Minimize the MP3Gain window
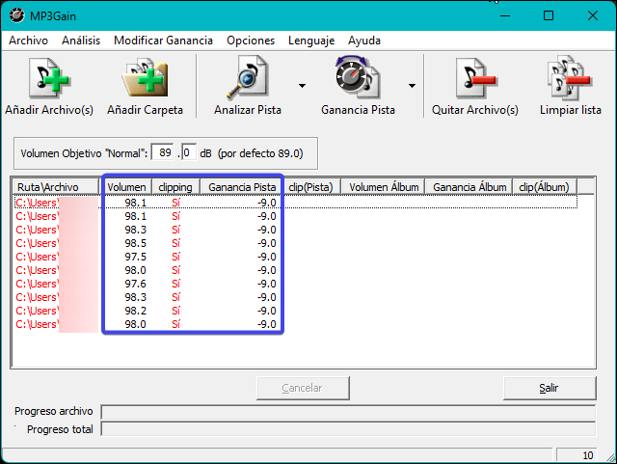 pos(505,15)
